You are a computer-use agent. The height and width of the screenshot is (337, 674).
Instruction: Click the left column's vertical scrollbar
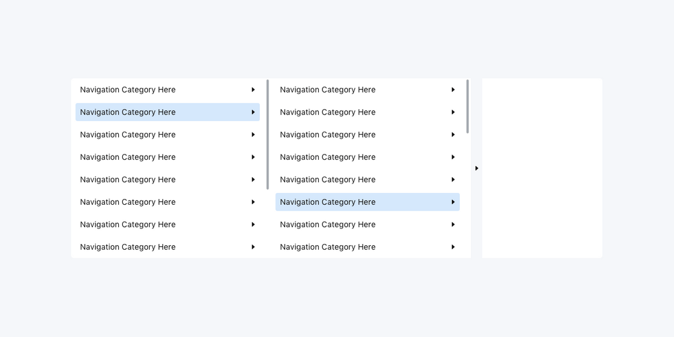tap(267, 135)
